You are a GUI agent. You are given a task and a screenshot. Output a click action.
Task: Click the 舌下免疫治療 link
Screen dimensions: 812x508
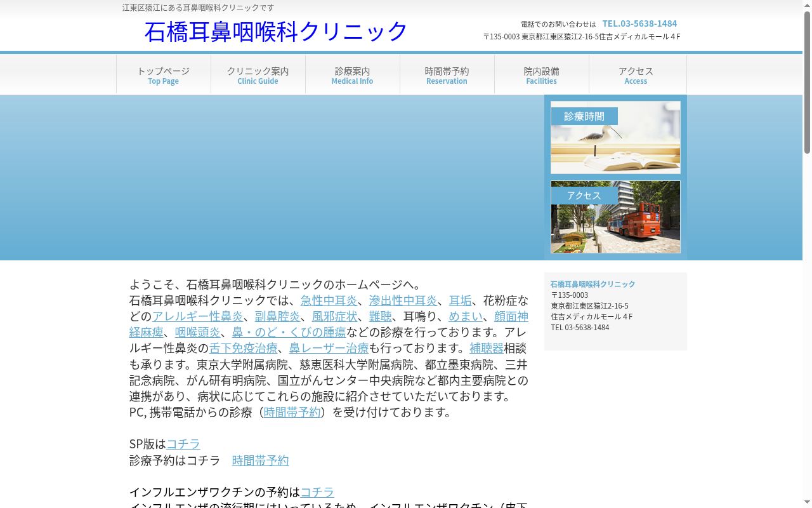[x=244, y=348]
